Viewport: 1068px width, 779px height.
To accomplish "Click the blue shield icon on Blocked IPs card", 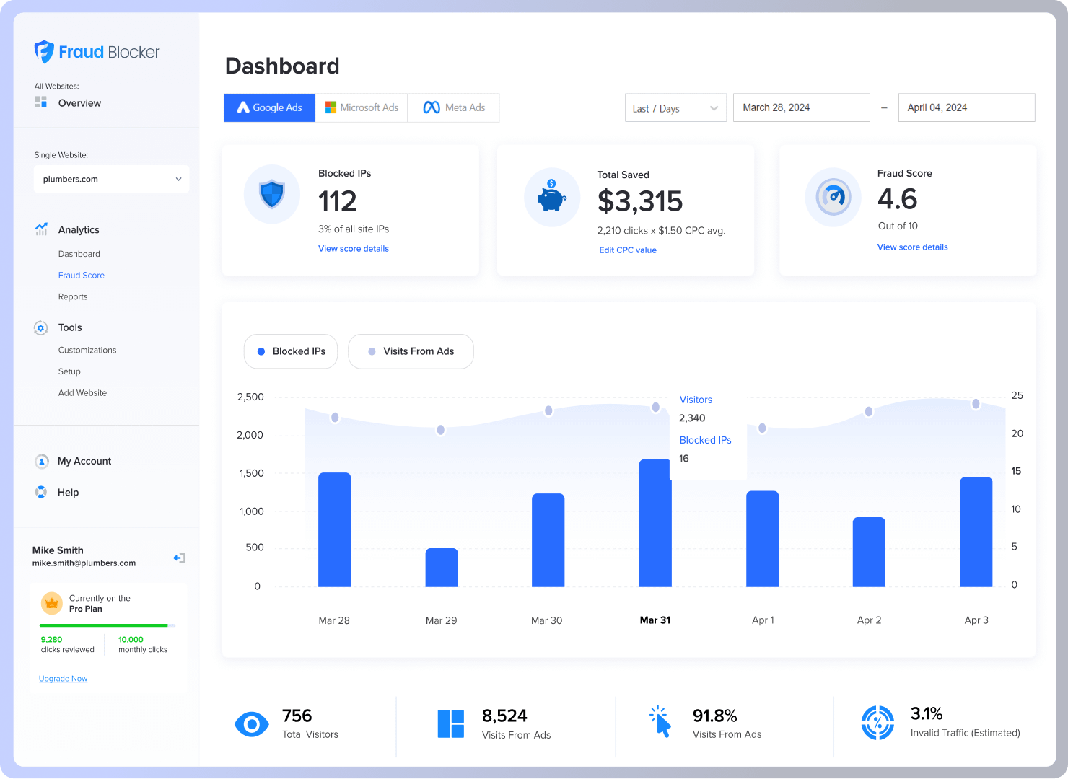I will (272, 194).
